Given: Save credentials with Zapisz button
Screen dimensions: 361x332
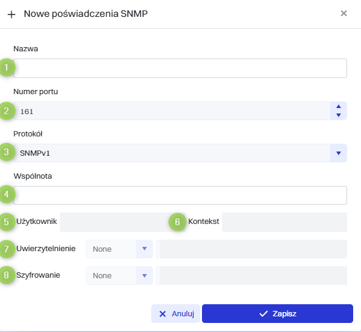Looking at the screenshot, I should pos(278,314).
